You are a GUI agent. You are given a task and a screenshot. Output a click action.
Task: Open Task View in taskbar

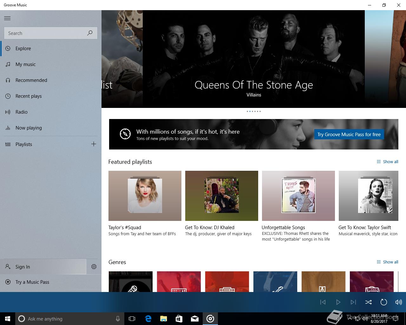pos(132,319)
